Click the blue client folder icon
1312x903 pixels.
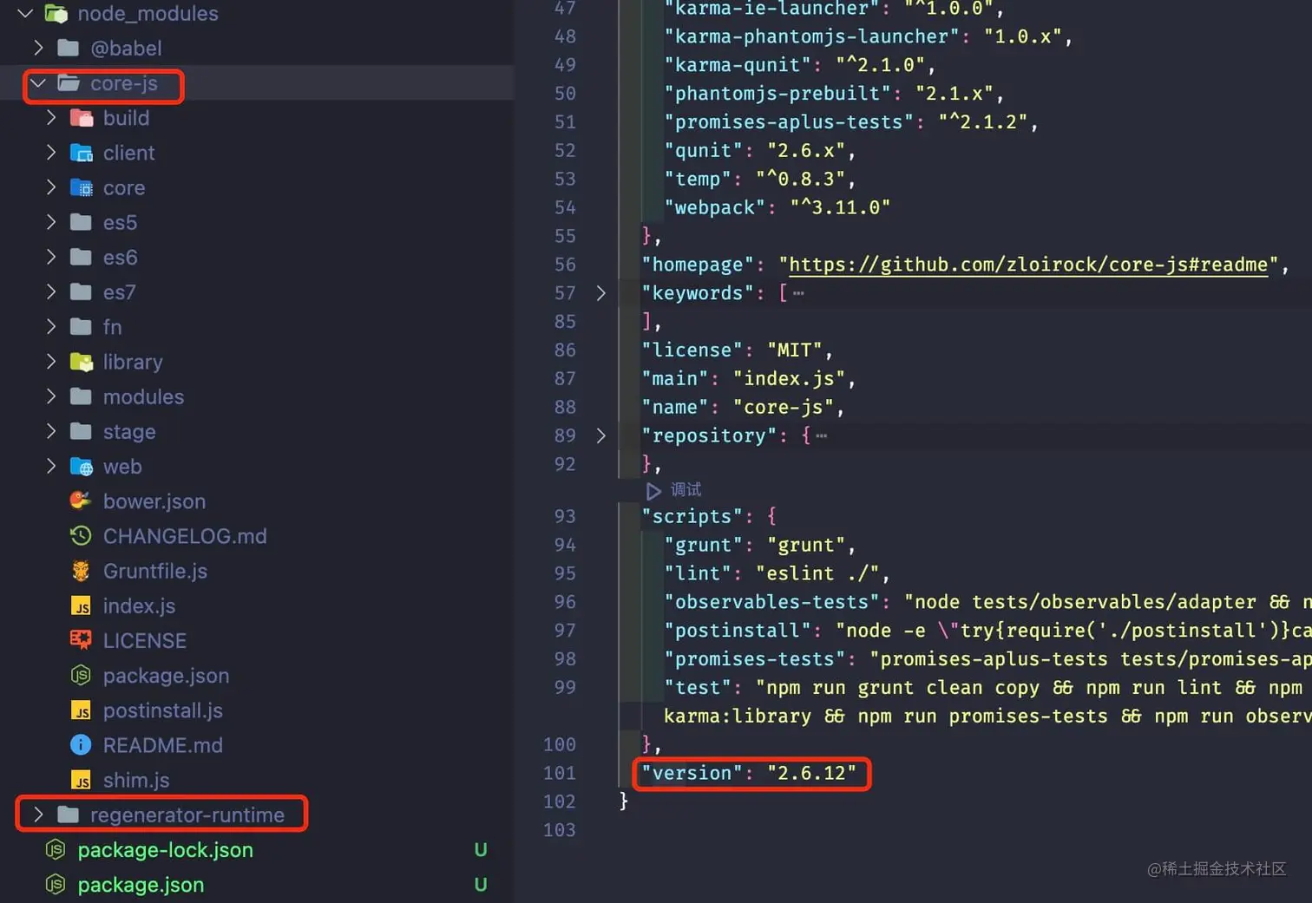click(x=81, y=153)
